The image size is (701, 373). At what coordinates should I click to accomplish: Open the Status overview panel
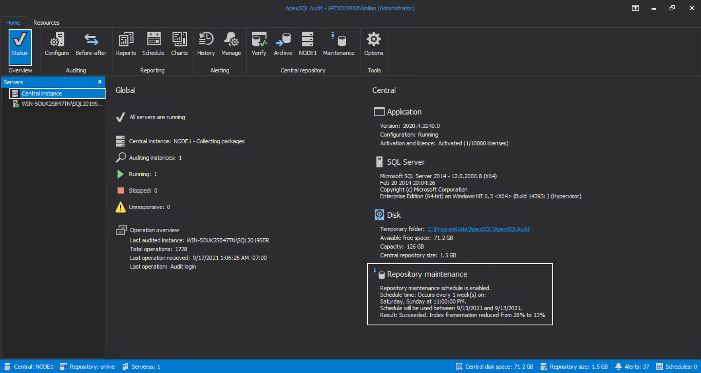click(20, 46)
